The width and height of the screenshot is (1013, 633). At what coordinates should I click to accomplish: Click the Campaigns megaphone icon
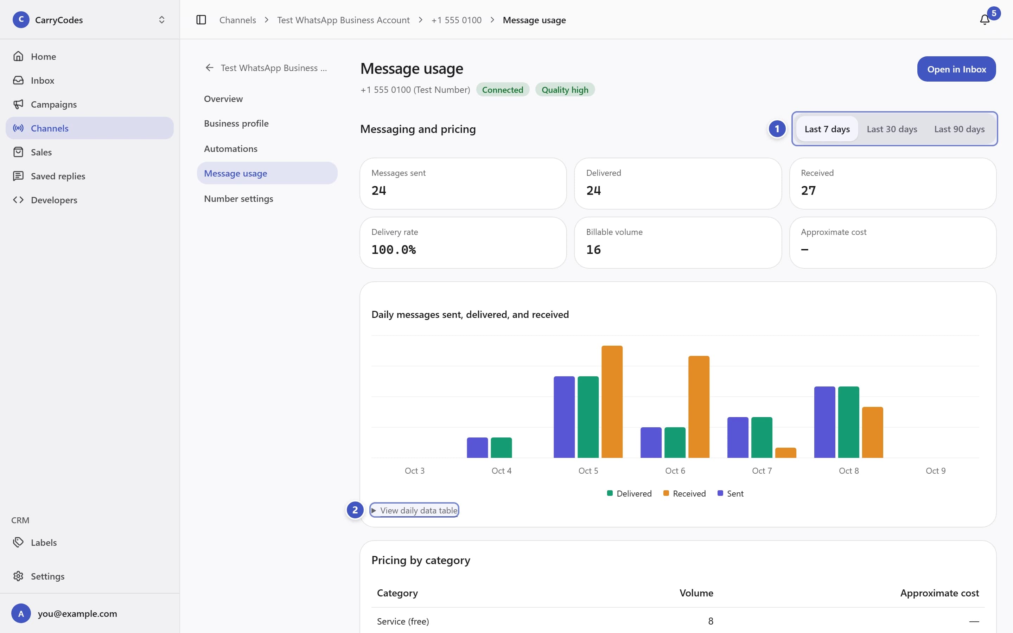coord(18,104)
